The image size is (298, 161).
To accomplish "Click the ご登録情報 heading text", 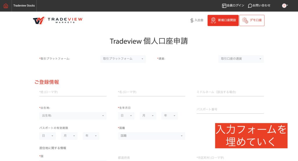I will [47, 82].
